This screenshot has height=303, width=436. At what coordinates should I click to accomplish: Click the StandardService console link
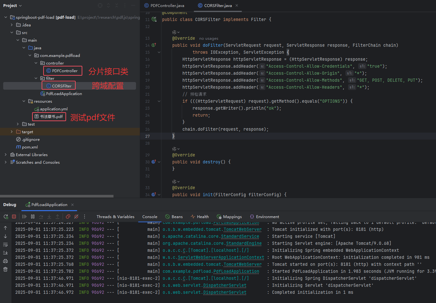point(240,236)
